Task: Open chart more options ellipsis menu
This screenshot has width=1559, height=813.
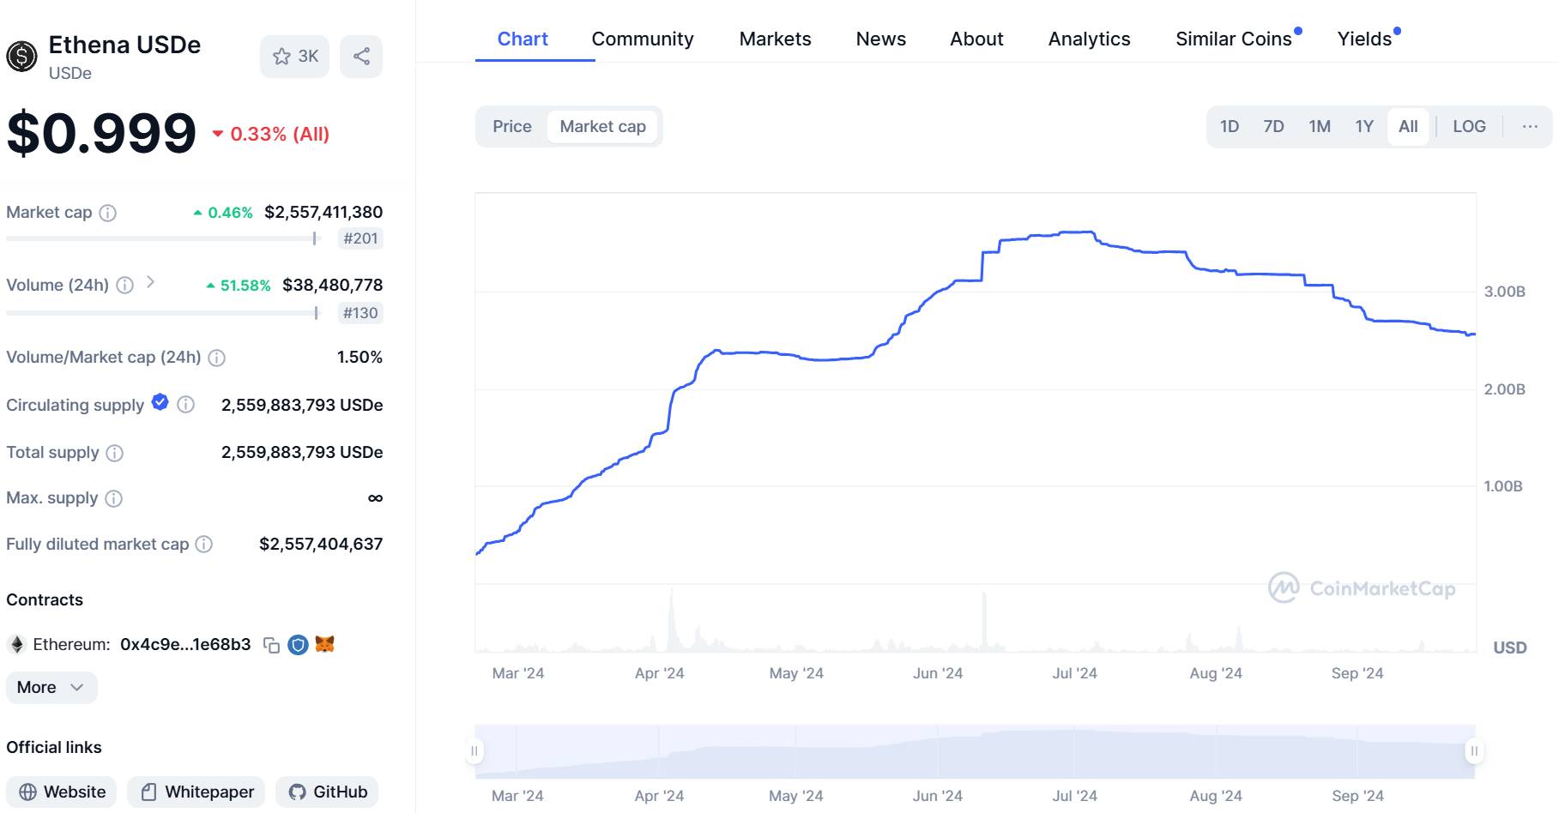Action: click(x=1530, y=126)
